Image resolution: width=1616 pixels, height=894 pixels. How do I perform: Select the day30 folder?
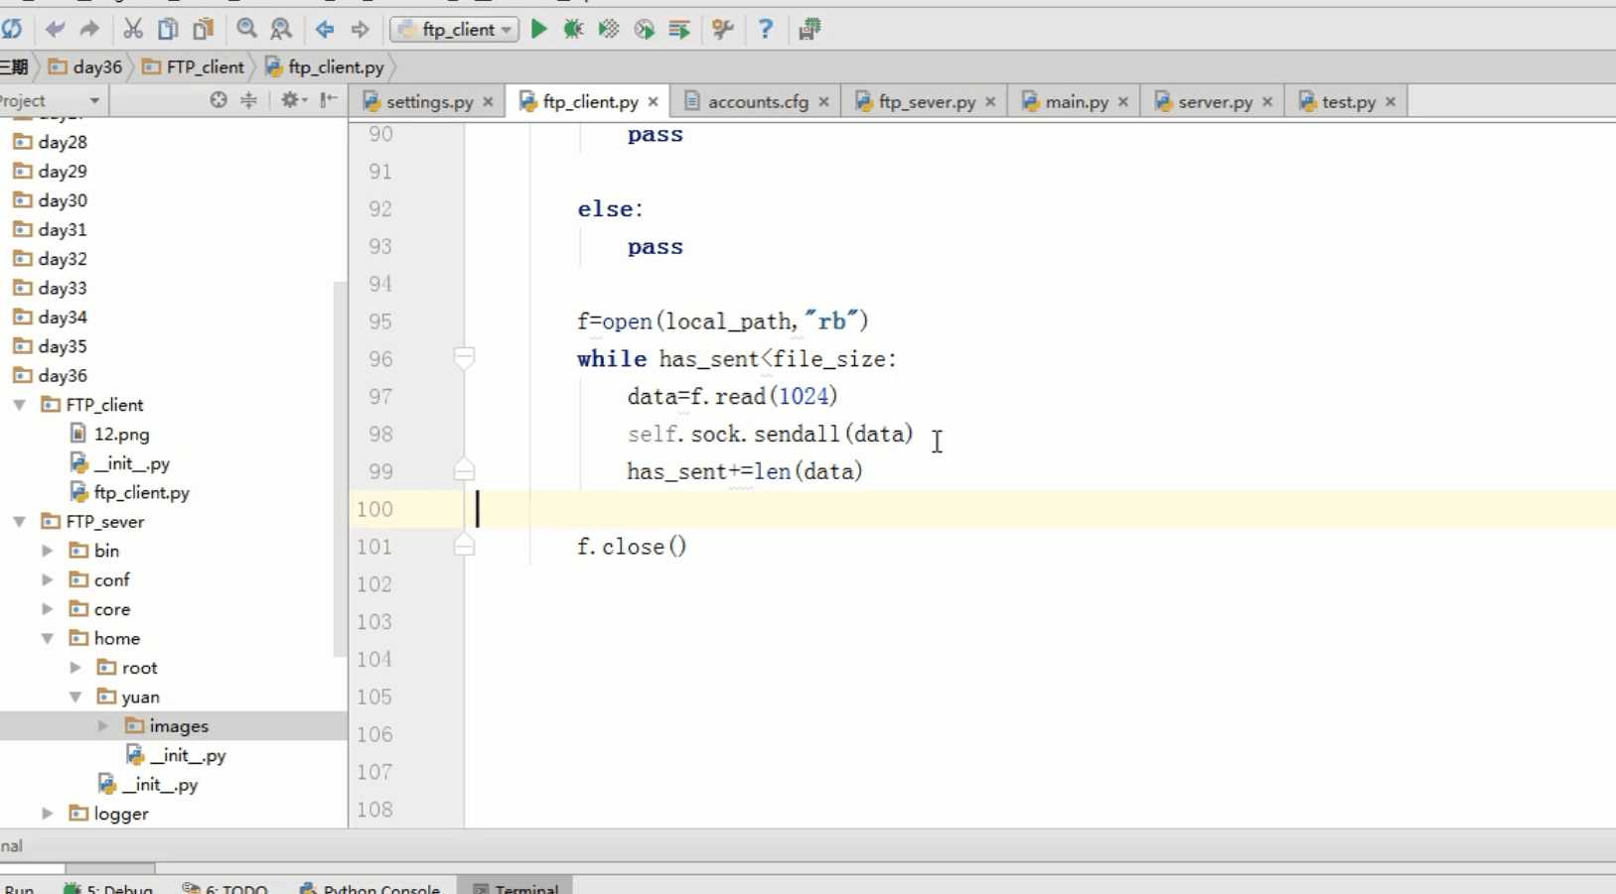(50, 200)
